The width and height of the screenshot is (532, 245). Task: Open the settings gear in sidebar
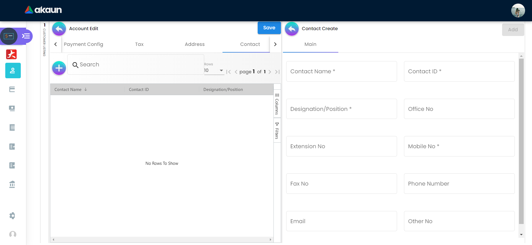(x=12, y=216)
